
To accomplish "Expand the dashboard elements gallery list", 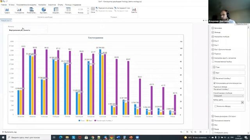I will pos(88,13).
